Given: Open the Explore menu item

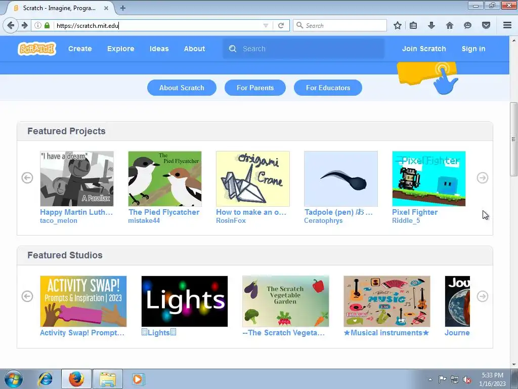Looking at the screenshot, I should click(120, 49).
